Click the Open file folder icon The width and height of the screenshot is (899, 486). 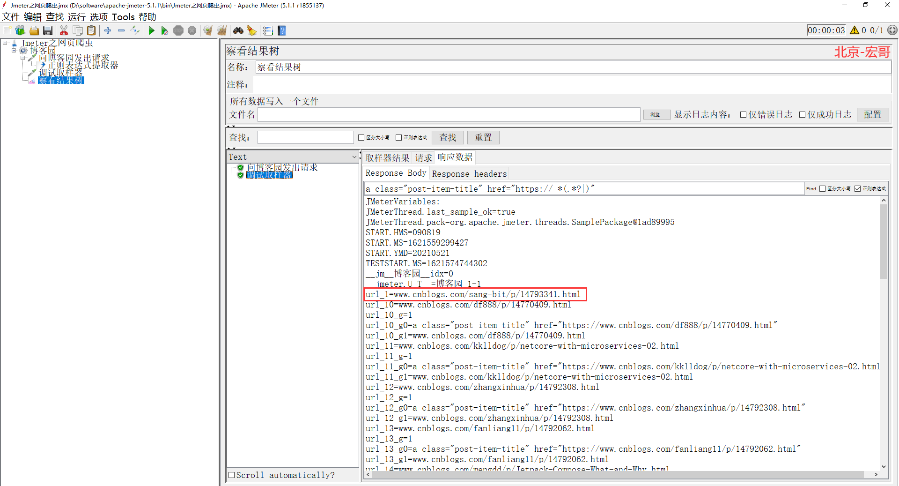pos(34,30)
